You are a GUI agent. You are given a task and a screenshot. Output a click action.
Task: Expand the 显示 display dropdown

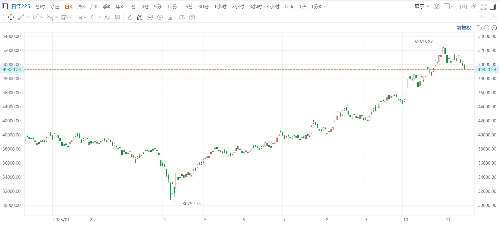click(x=422, y=6)
